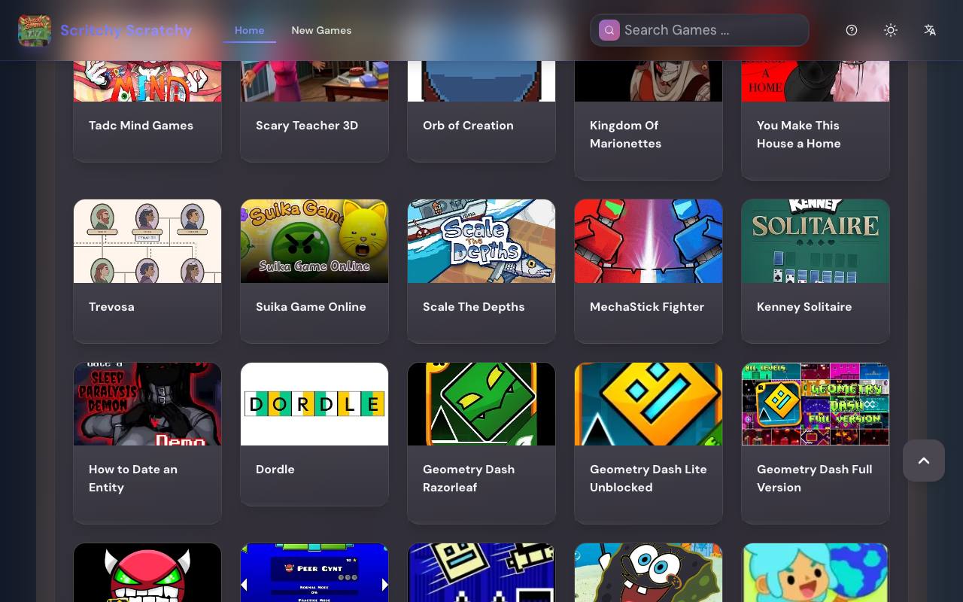
Task: Click the Tadc Mind Games title
Action: pyautogui.click(x=141, y=126)
